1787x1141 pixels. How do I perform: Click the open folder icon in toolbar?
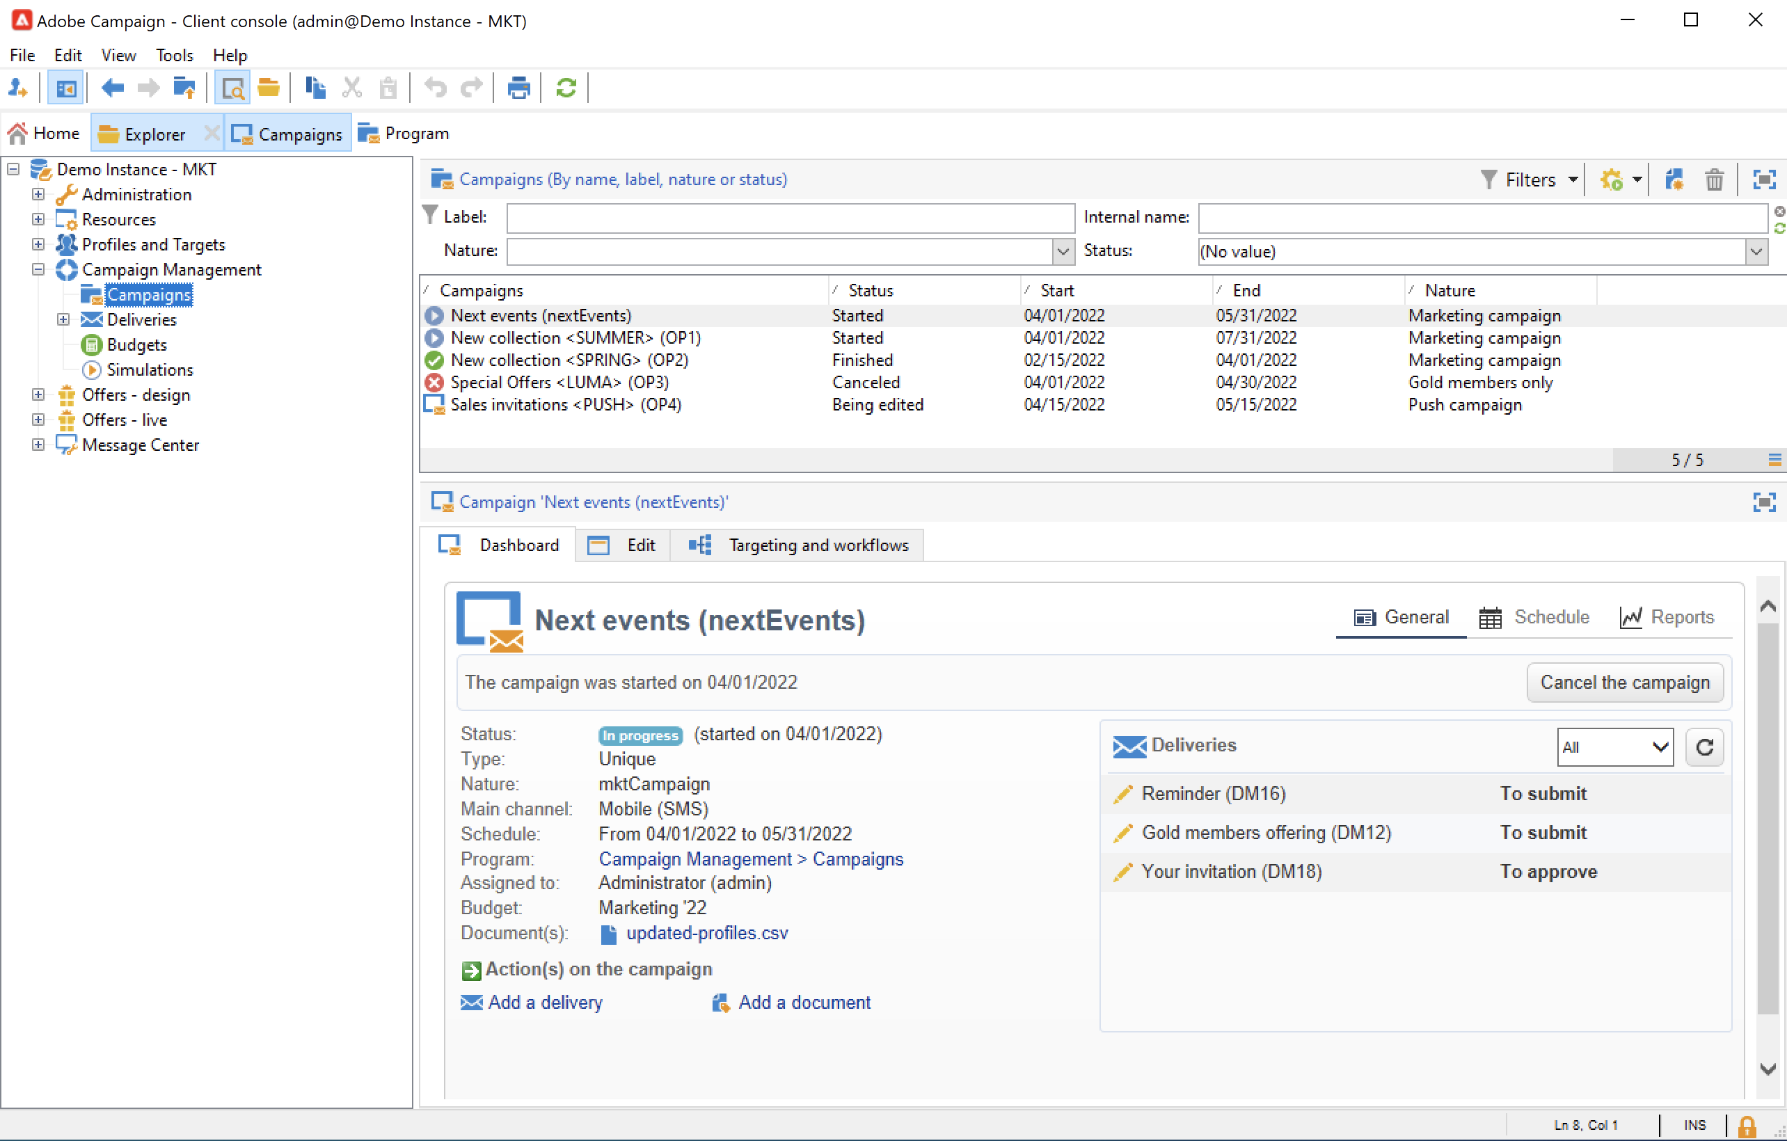tap(268, 88)
